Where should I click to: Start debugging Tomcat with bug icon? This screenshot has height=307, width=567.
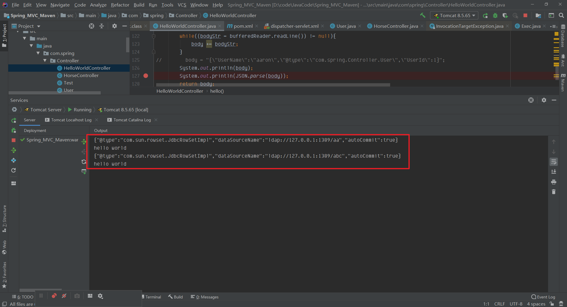pos(495,15)
